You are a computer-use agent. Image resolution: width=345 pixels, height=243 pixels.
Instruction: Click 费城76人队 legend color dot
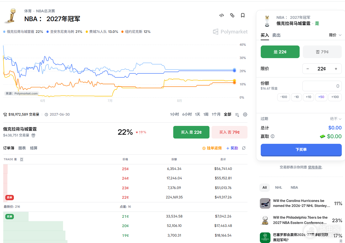point(87,32)
